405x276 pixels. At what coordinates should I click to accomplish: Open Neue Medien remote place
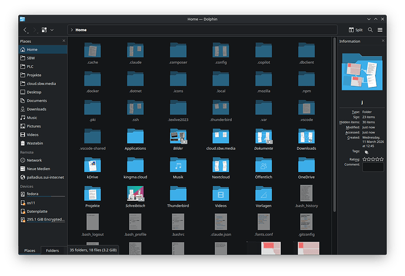pos(43,169)
